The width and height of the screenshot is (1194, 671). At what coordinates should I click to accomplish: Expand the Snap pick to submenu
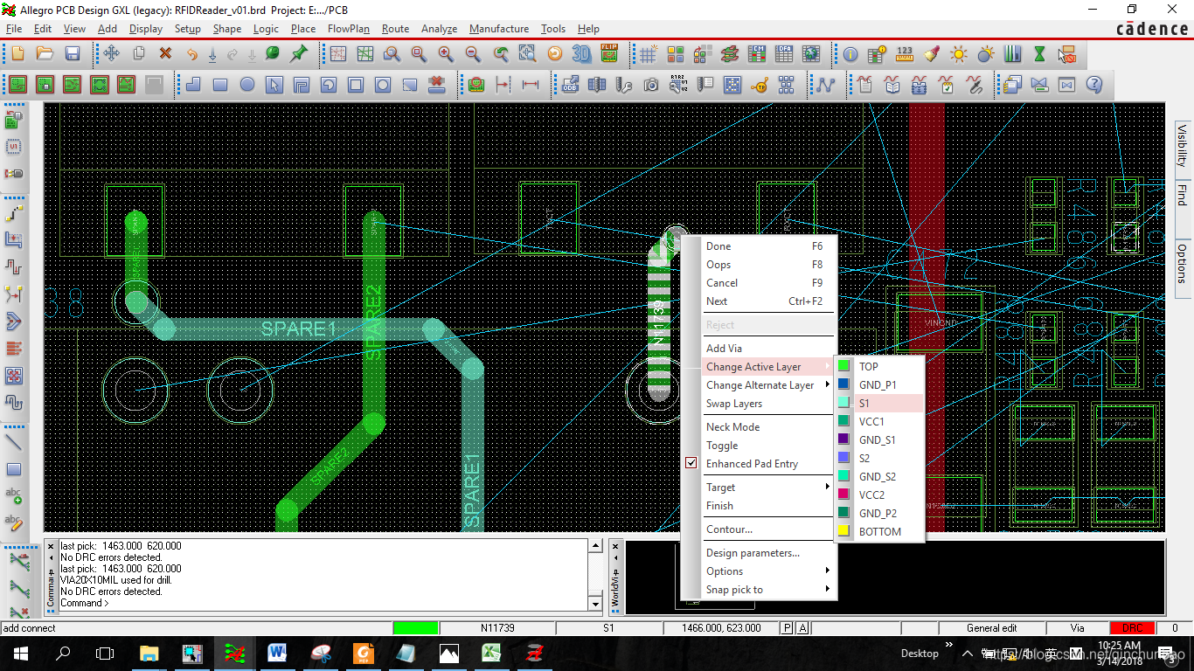pyautogui.click(x=734, y=590)
